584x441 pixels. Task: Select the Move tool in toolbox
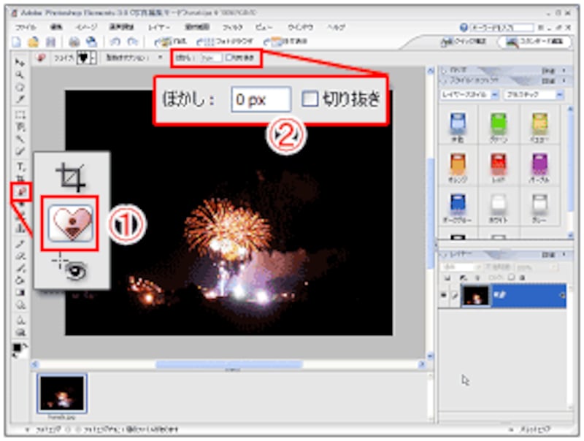click(20, 64)
